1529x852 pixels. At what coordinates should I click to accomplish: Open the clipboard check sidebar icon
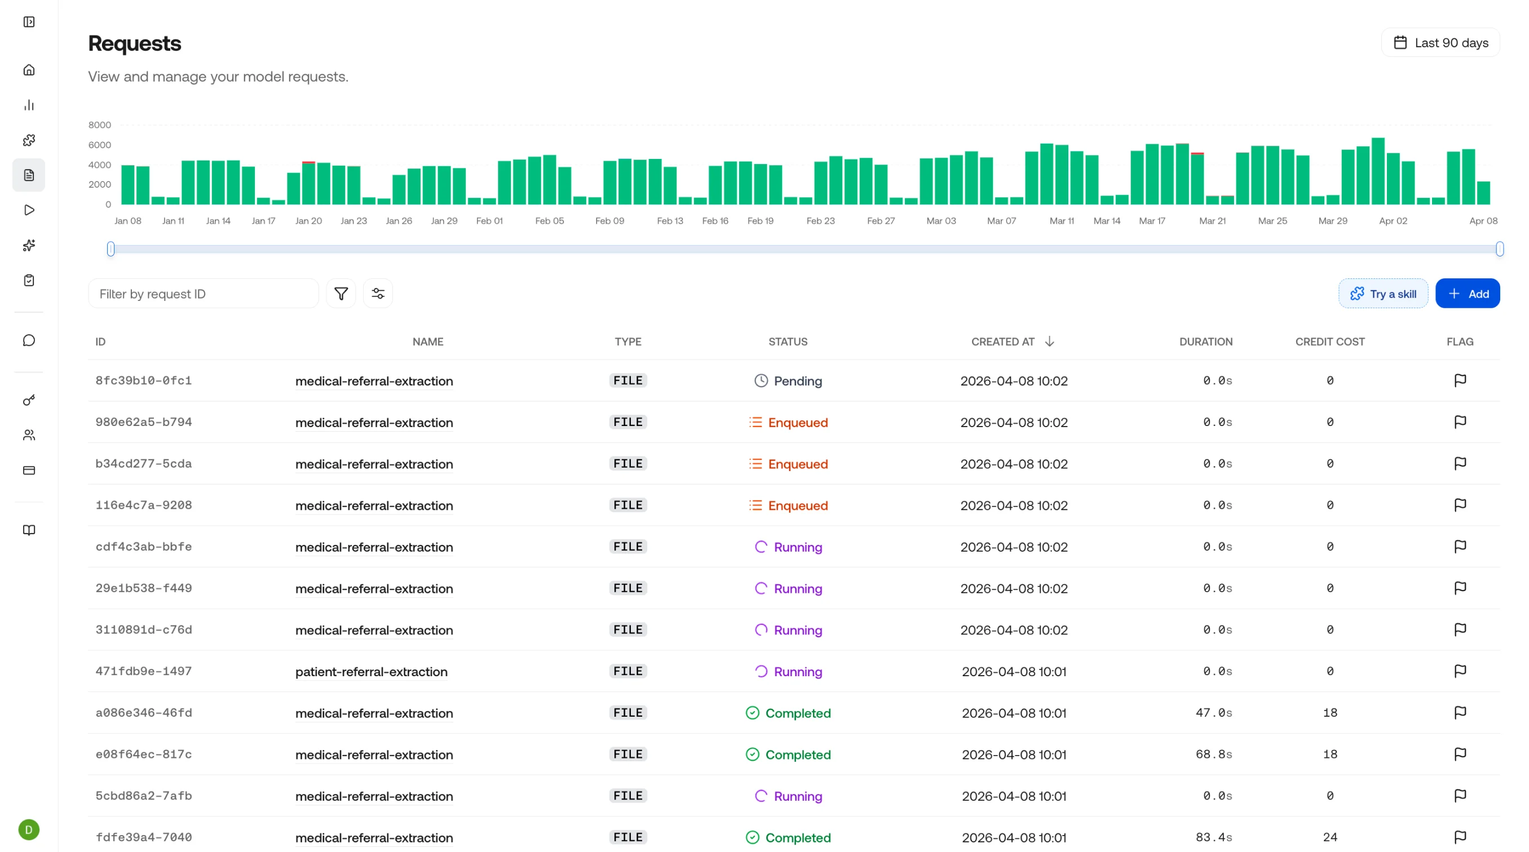click(x=29, y=280)
